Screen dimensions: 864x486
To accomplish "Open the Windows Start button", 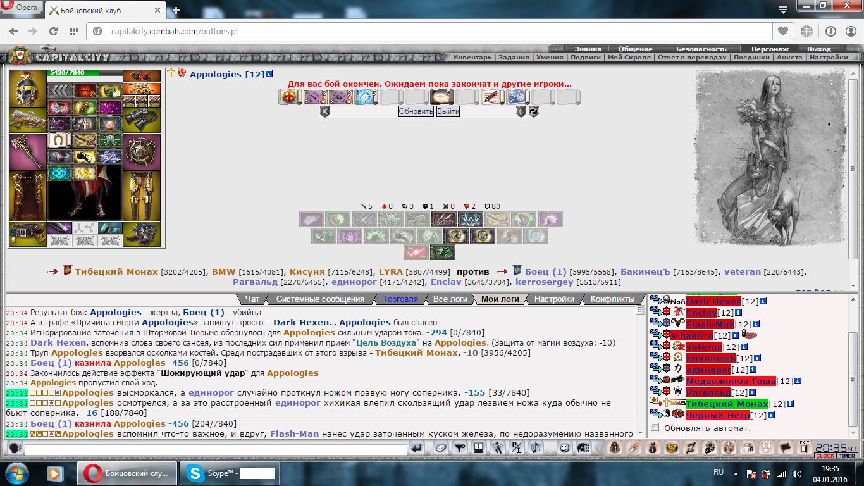I will point(17,473).
